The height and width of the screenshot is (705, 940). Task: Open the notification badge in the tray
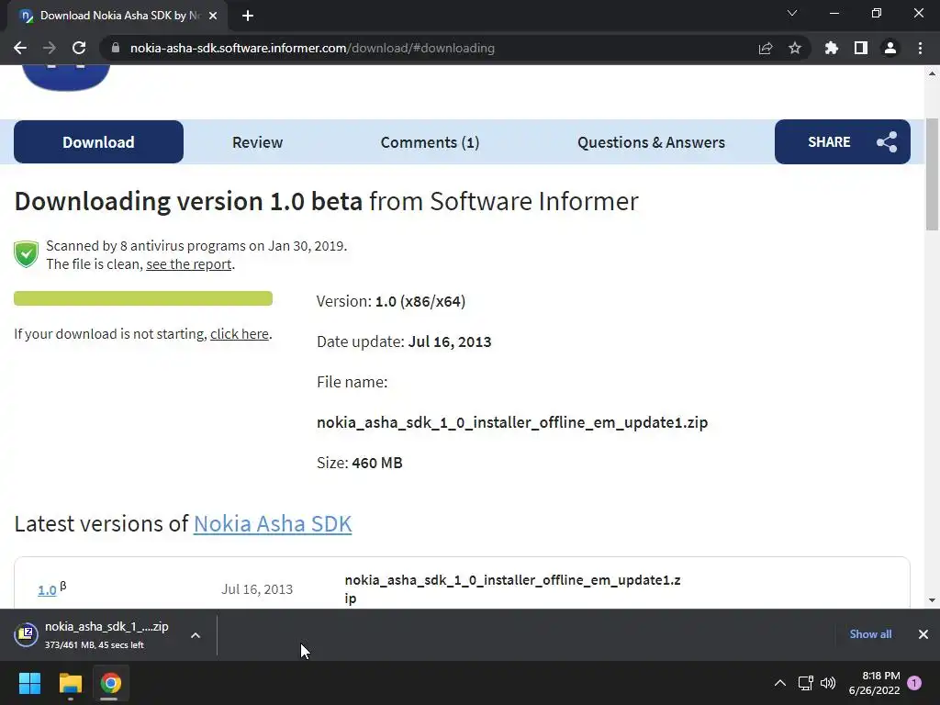point(914,683)
